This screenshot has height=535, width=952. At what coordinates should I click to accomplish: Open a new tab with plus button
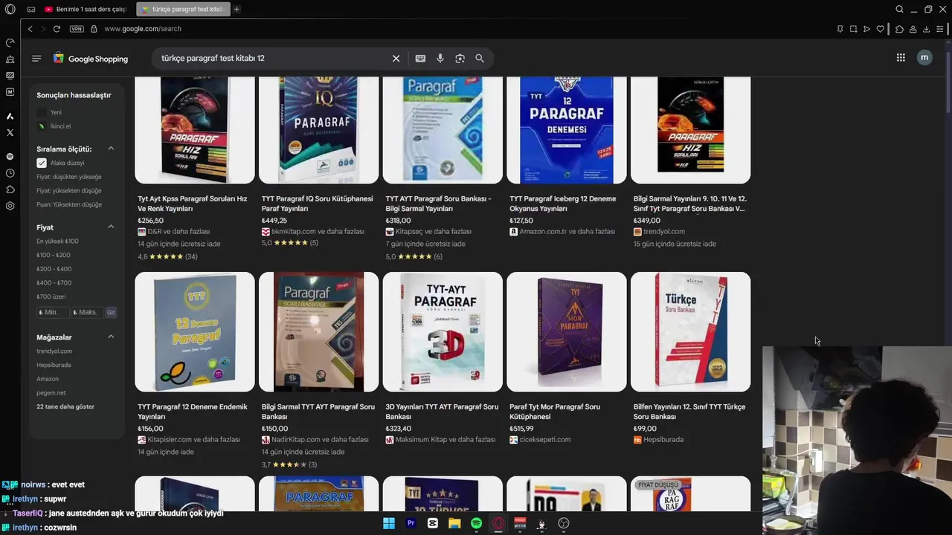click(237, 10)
